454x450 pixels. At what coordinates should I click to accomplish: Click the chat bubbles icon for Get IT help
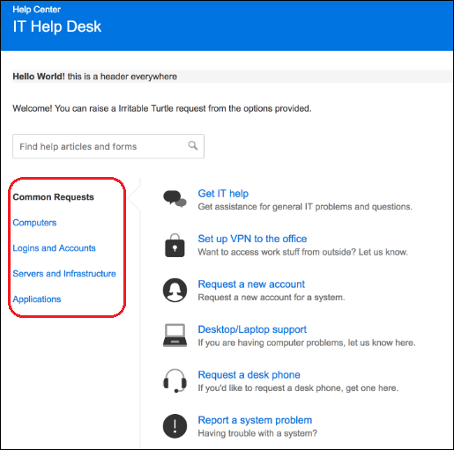point(175,199)
